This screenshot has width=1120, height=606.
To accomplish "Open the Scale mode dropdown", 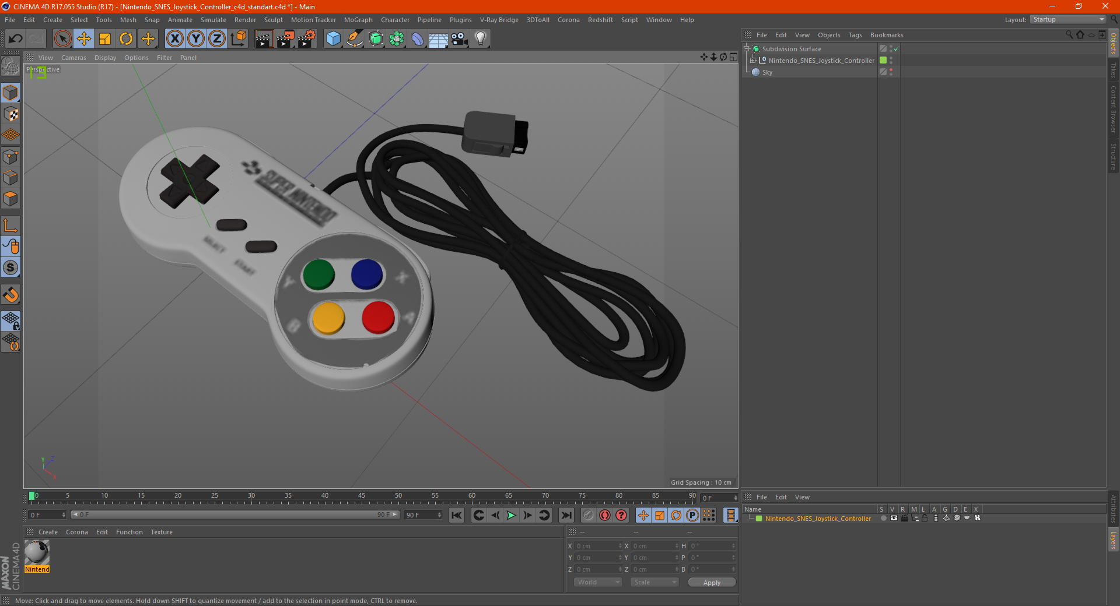I will click(654, 582).
